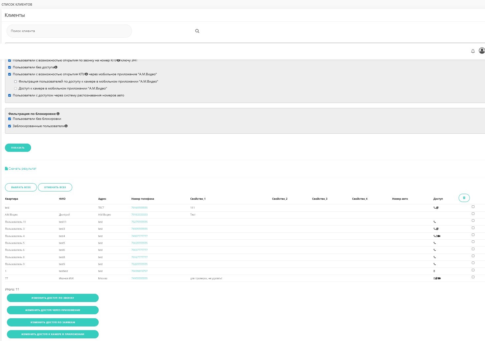Open phone number 74997777777
The width and height of the screenshot is (485, 341).
point(139,236)
